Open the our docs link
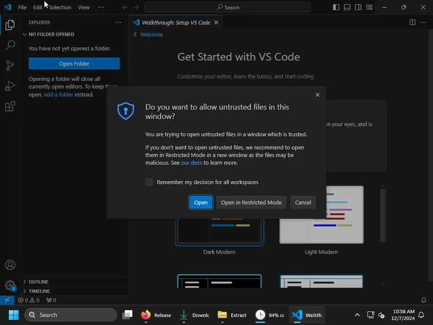This screenshot has width=433, height=325. (192, 163)
